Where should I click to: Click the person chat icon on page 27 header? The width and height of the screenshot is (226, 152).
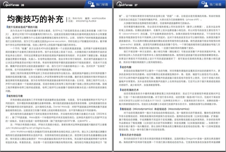pyautogui.click(x=205, y=4)
